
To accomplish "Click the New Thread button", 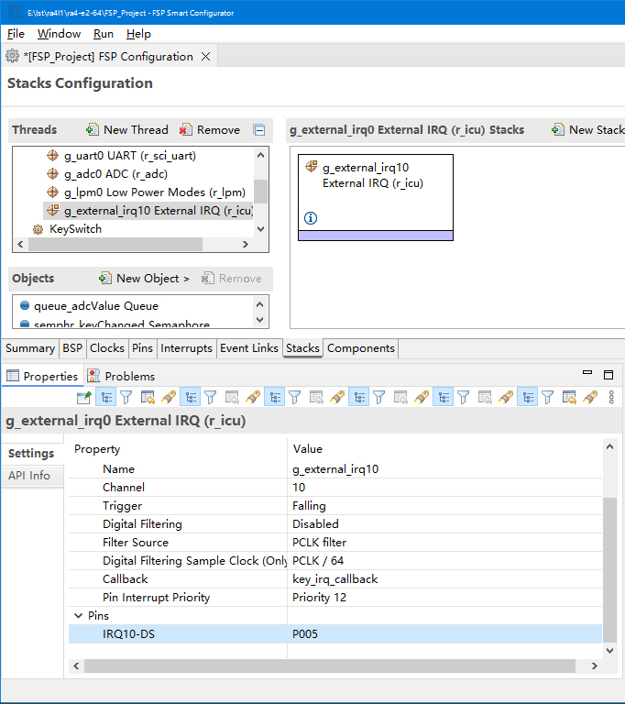I will [127, 130].
